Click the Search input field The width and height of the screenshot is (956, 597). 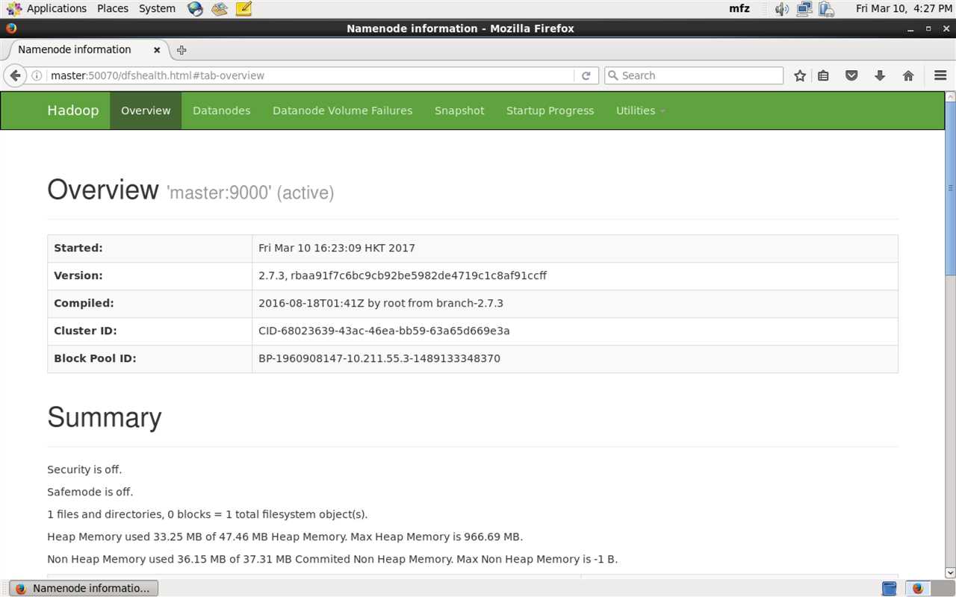point(694,75)
